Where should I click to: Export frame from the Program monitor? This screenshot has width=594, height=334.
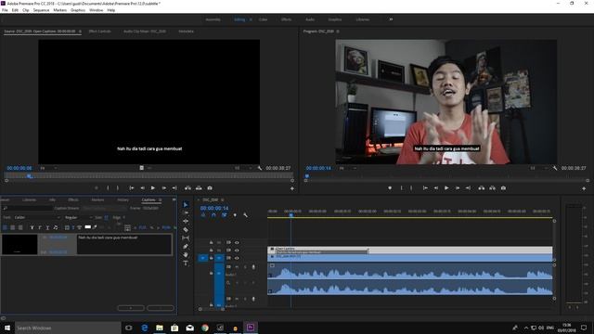click(503, 187)
